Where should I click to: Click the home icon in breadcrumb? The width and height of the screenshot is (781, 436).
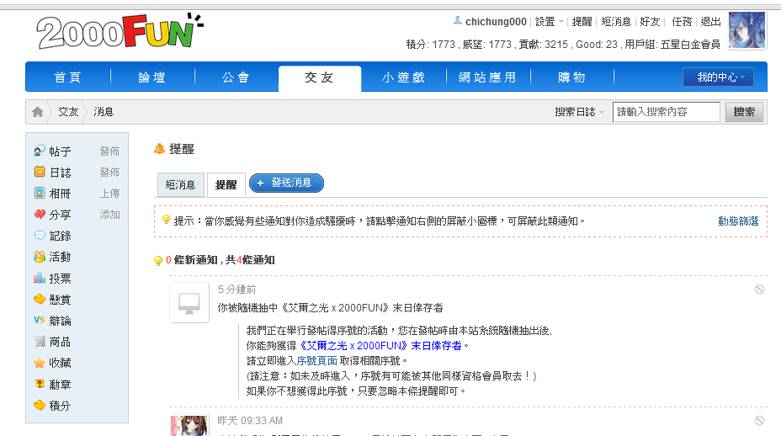[38, 112]
